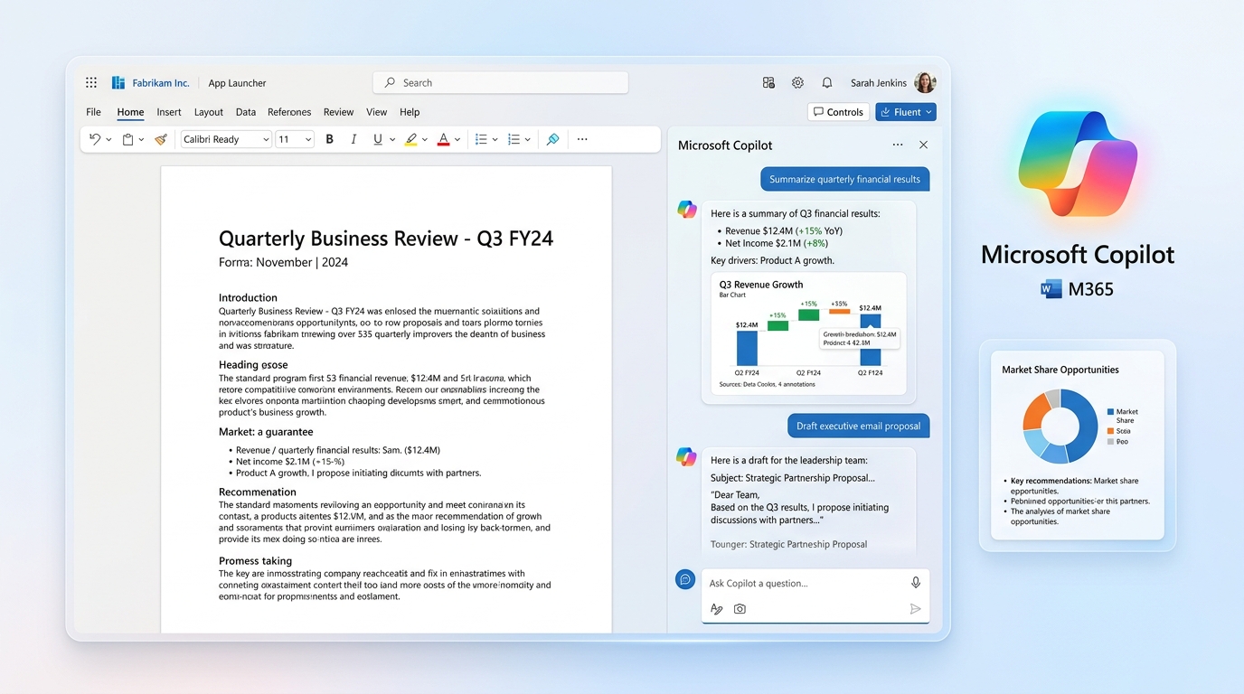
Task: Insert a numbered list
Action: click(x=514, y=139)
